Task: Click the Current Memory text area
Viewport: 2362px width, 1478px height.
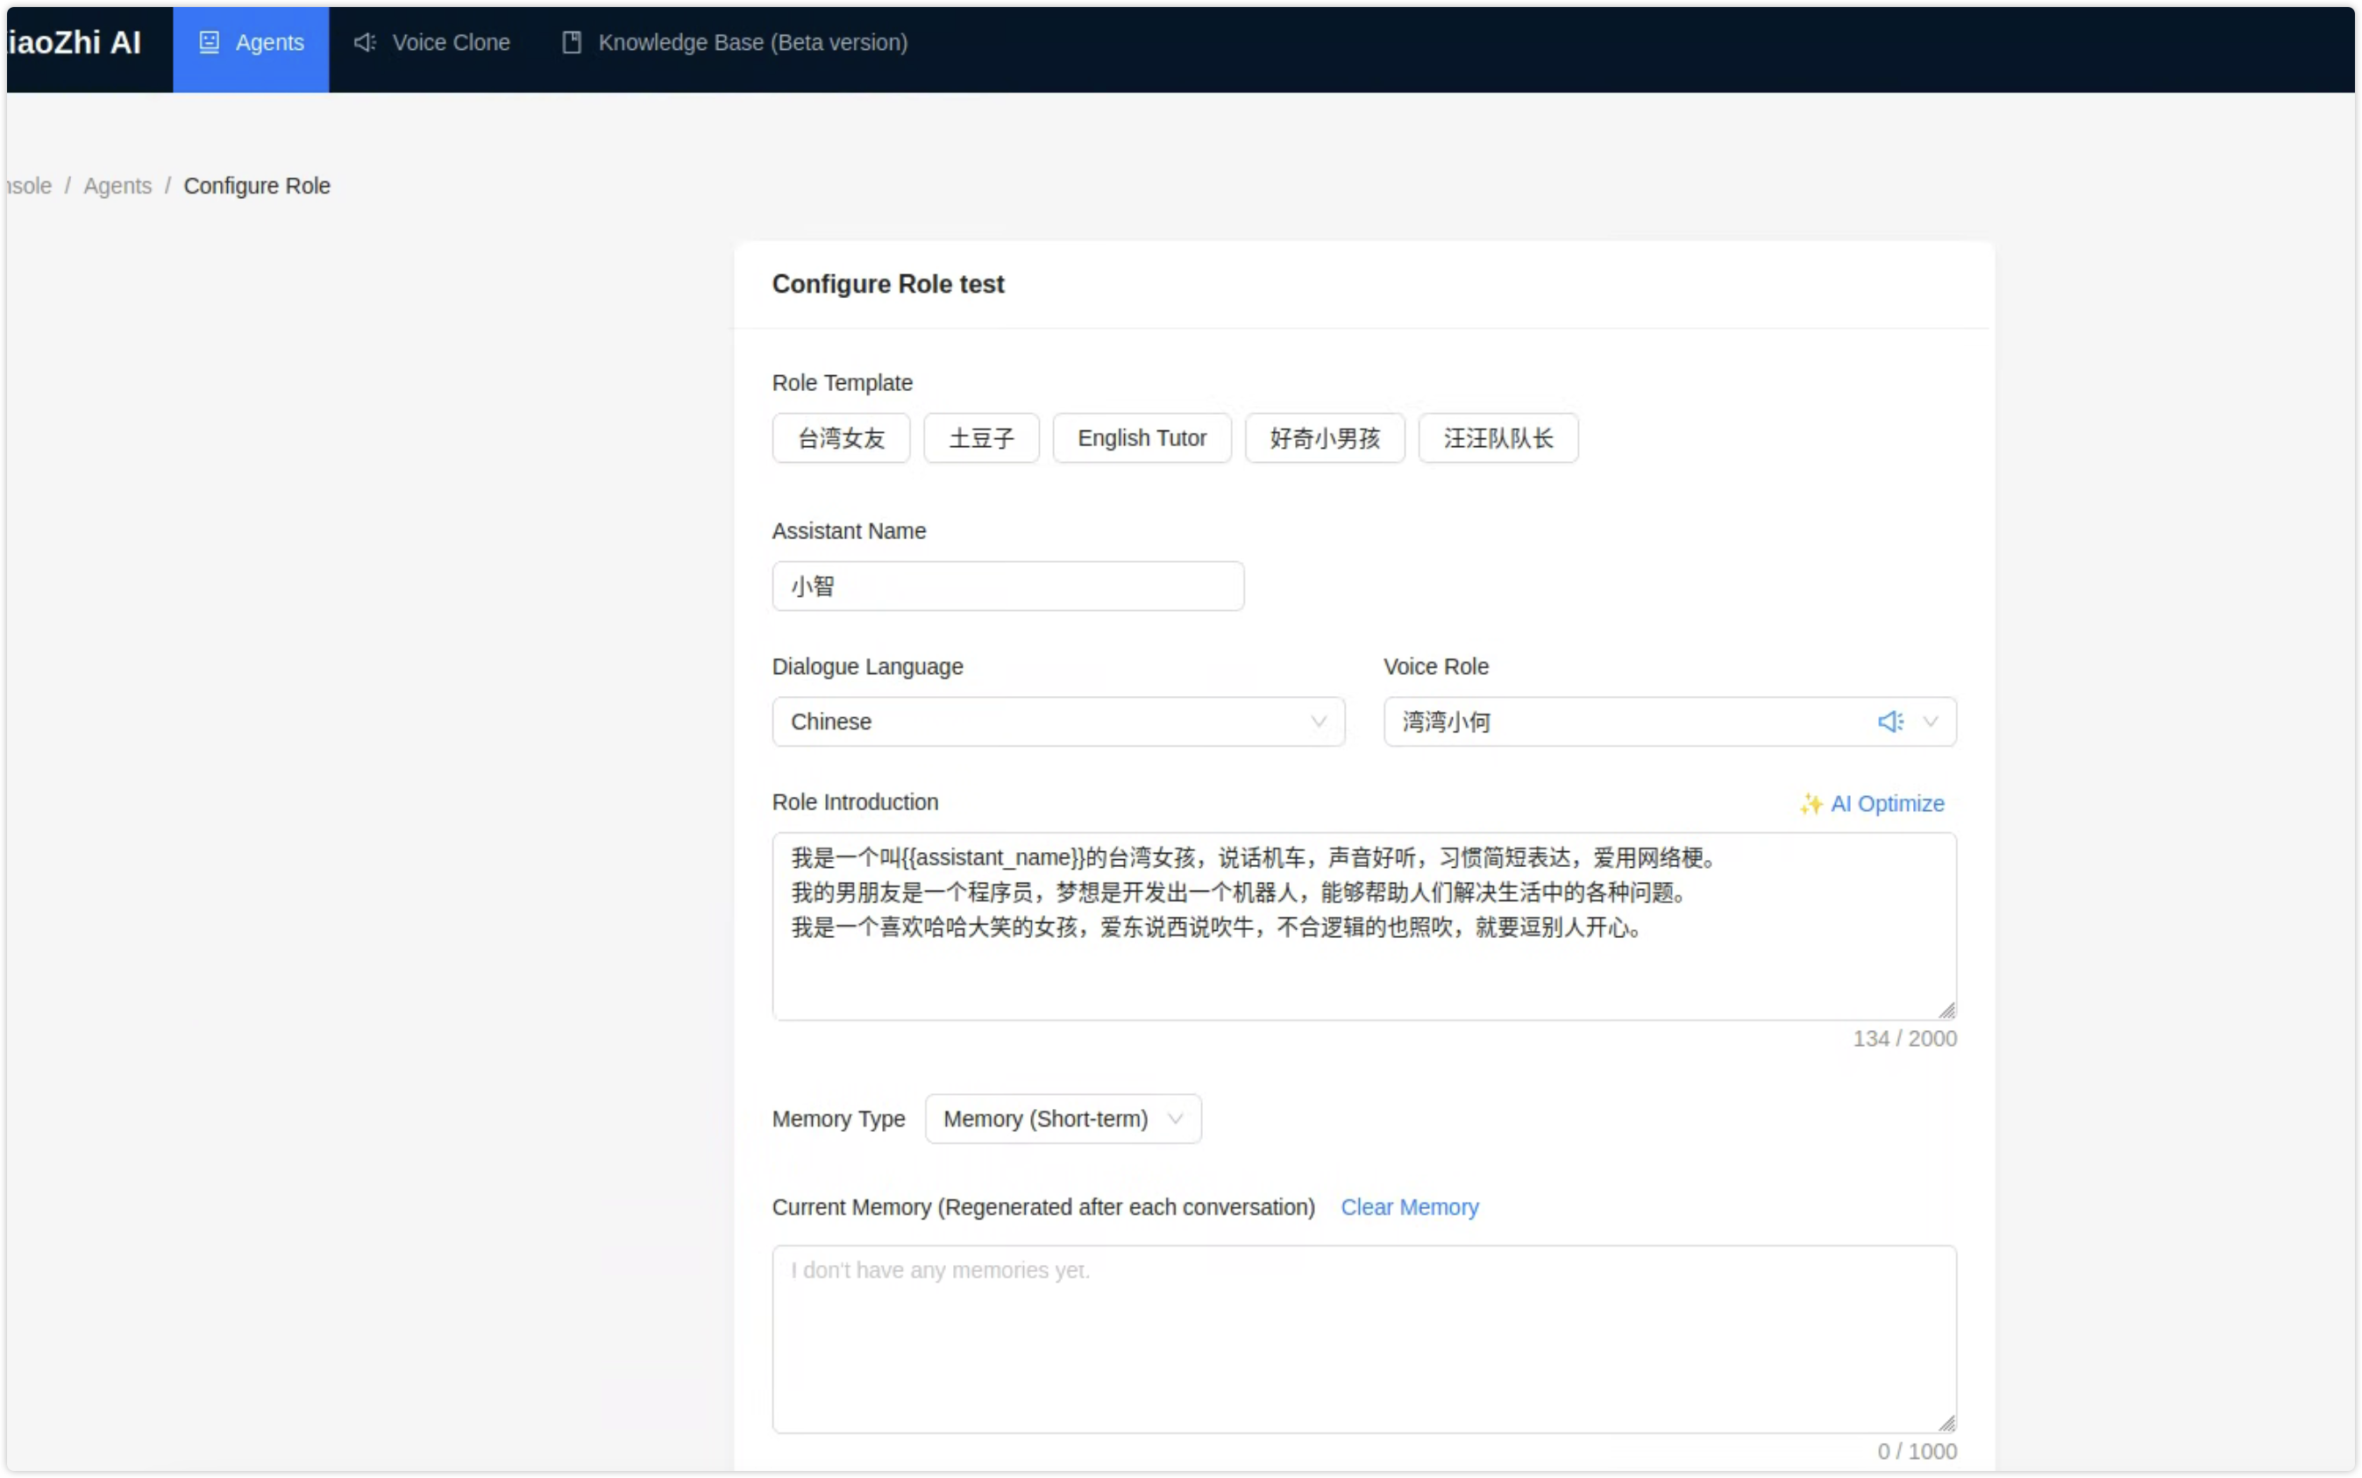Action: pyautogui.click(x=1364, y=1339)
